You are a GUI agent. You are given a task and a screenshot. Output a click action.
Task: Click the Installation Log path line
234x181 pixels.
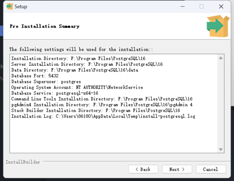103,116
